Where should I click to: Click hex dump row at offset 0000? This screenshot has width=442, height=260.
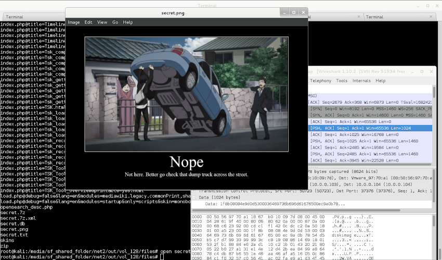283,217
